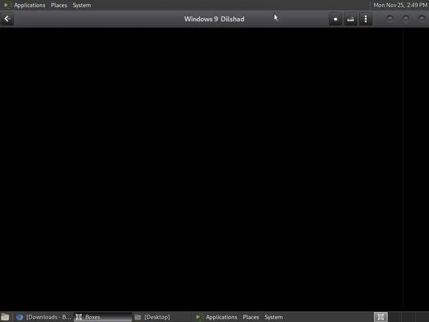Click the fullscreen square button in Boxes header

click(336, 19)
